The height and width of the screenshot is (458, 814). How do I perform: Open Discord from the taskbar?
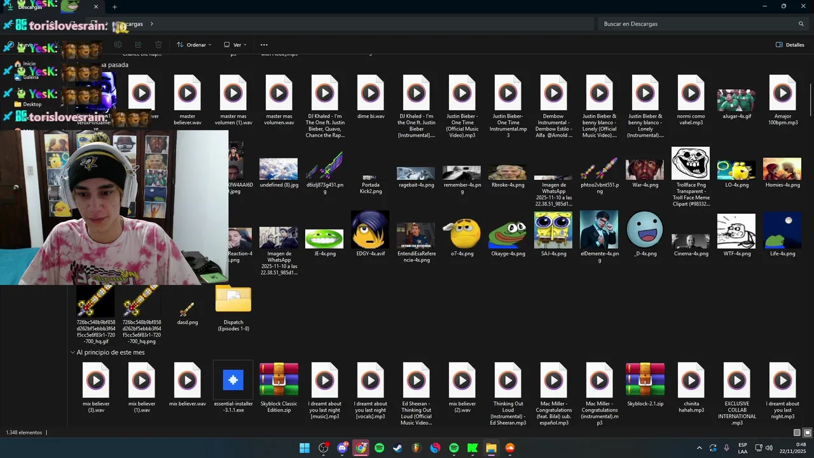click(x=342, y=448)
